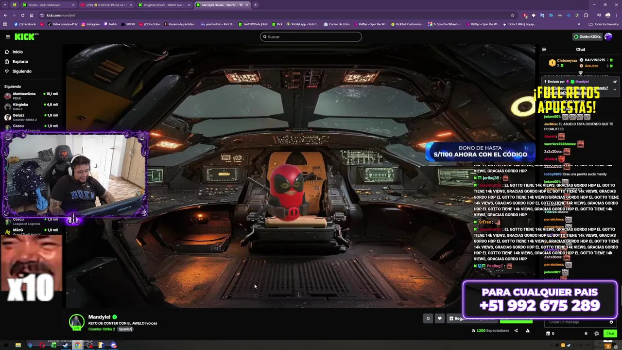Open the Twitch bookmark
Viewport: 622px width, 350px height.
110,24
